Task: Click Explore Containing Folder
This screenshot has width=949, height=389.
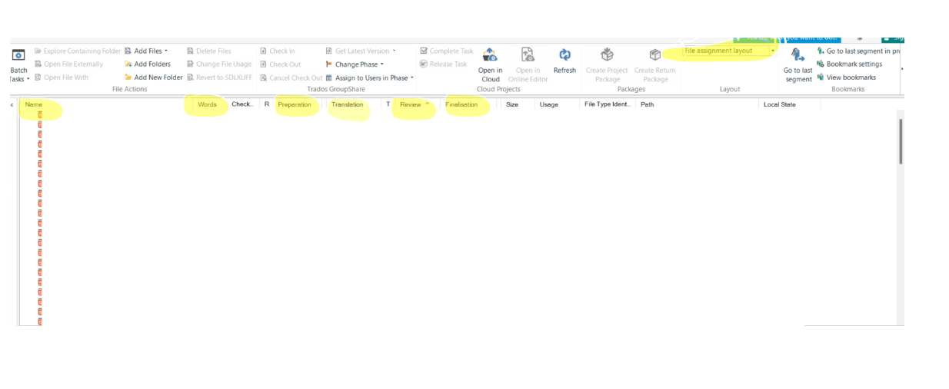Action: 77,51
